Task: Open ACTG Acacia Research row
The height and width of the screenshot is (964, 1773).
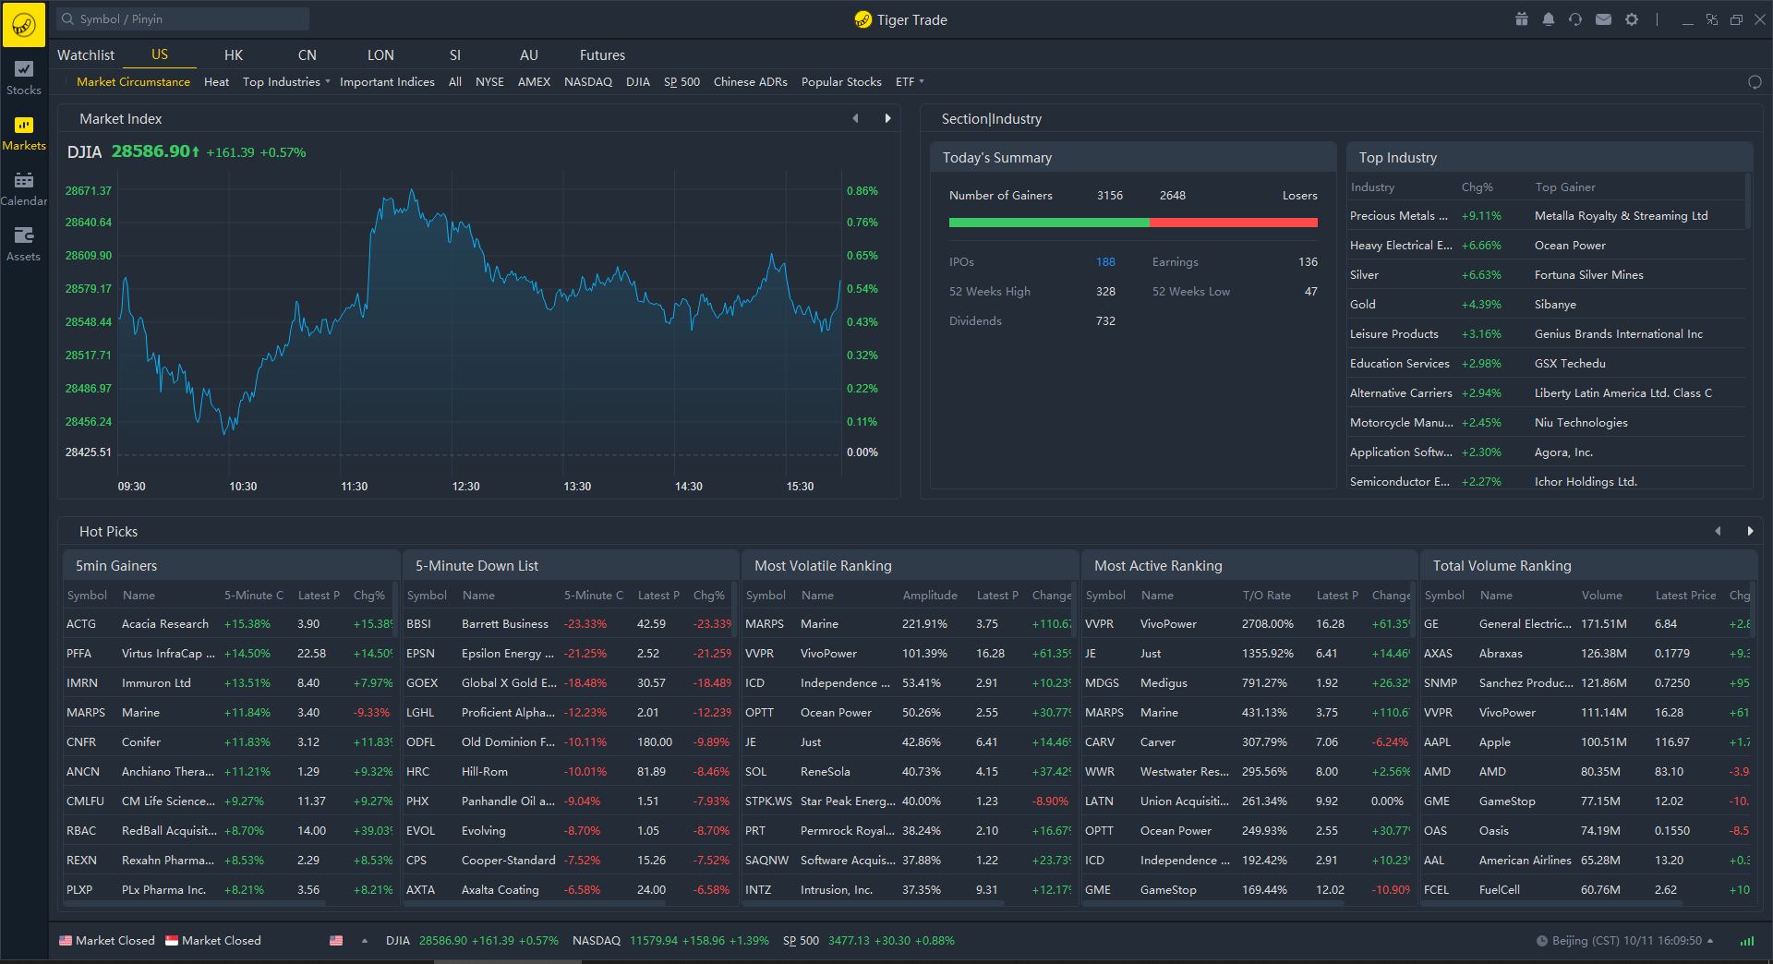Action: pos(229,624)
